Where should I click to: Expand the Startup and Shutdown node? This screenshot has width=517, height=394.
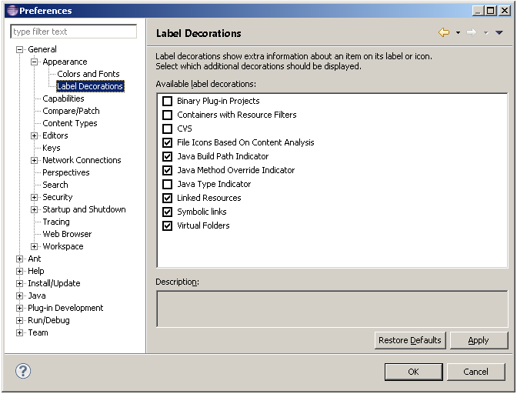(35, 209)
